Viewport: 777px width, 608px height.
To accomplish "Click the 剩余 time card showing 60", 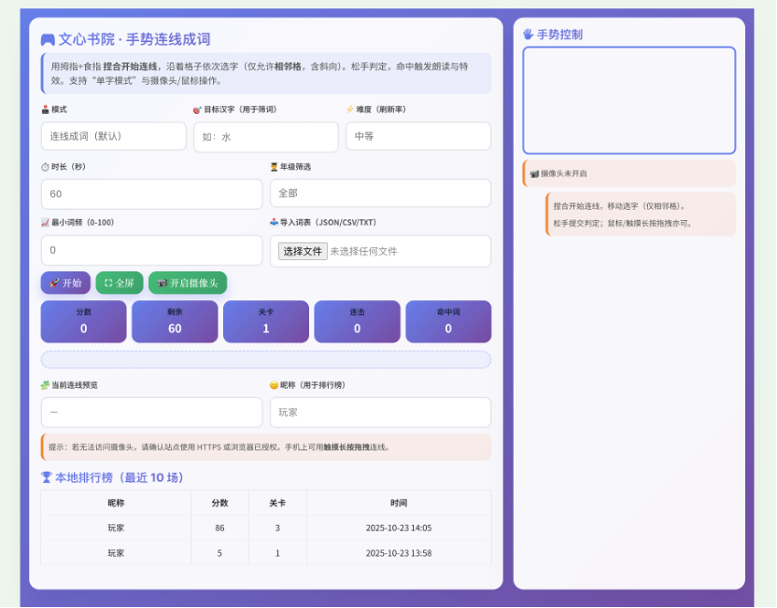I will pyautogui.click(x=175, y=322).
